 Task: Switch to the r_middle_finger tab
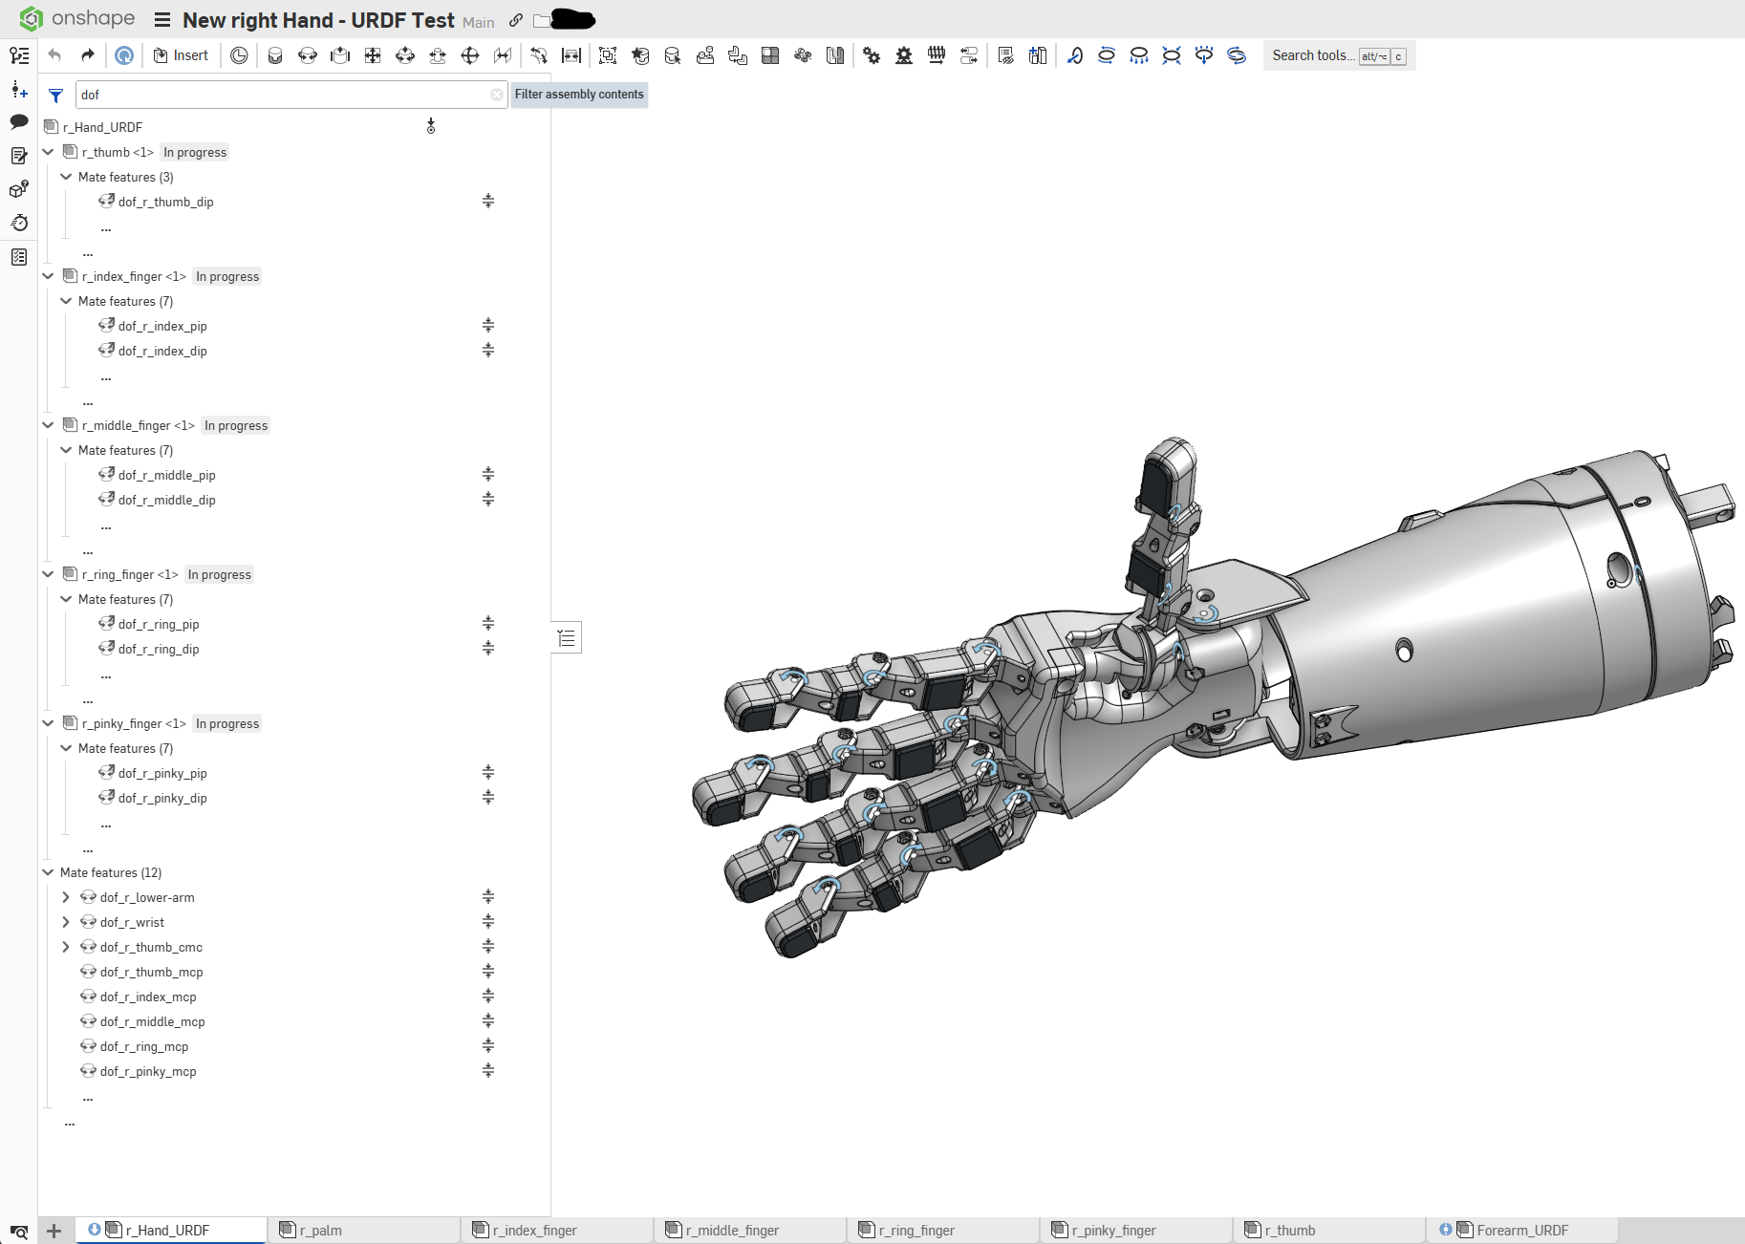750,1230
